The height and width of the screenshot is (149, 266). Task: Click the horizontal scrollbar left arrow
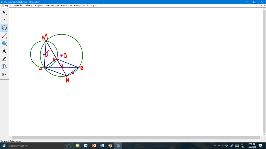pyautogui.click(x=10, y=138)
